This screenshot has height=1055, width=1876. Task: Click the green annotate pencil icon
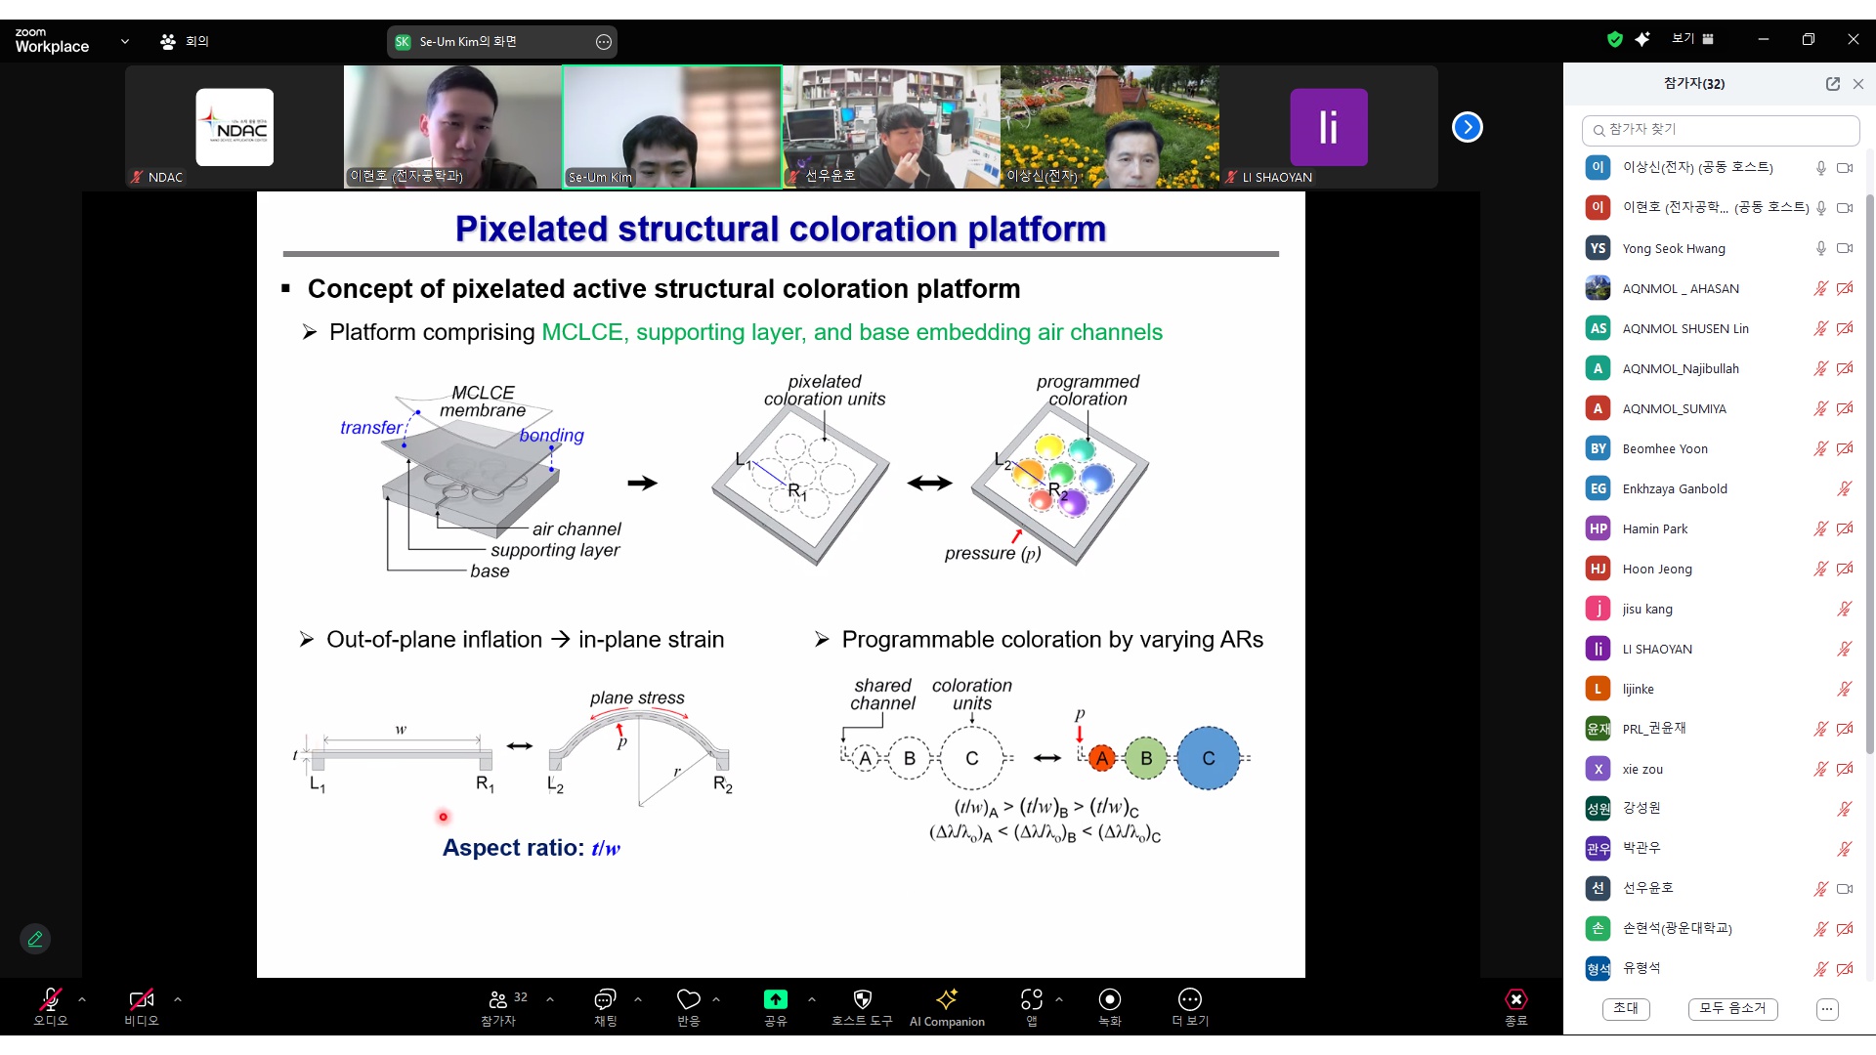(x=35, y=939)
